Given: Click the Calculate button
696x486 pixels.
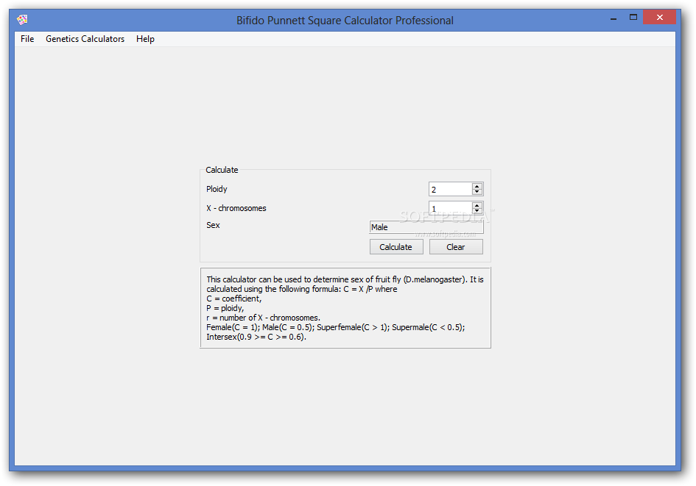Looking at the screenshot, I should (396, 247).
